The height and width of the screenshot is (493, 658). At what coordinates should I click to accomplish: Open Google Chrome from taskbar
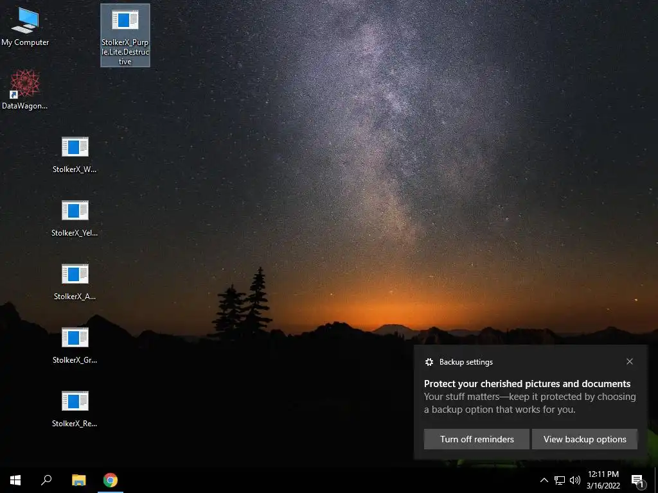(x=111, y=480)
